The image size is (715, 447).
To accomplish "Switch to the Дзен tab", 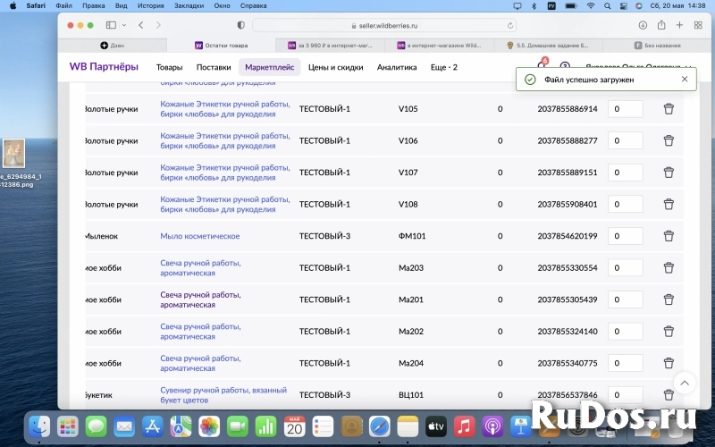I will 113,46.
